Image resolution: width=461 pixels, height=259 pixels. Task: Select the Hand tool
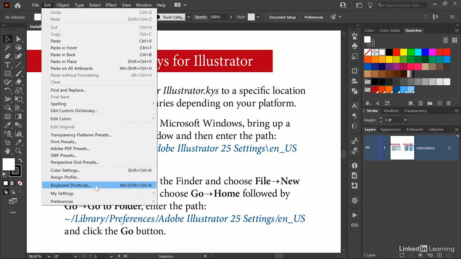(x=7, y=151)
